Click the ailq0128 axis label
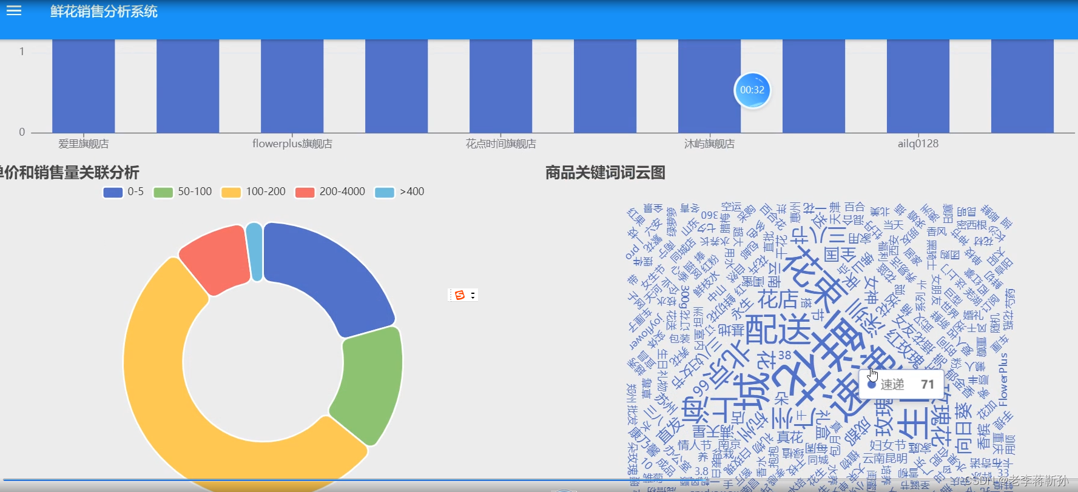 coord(918,144)
